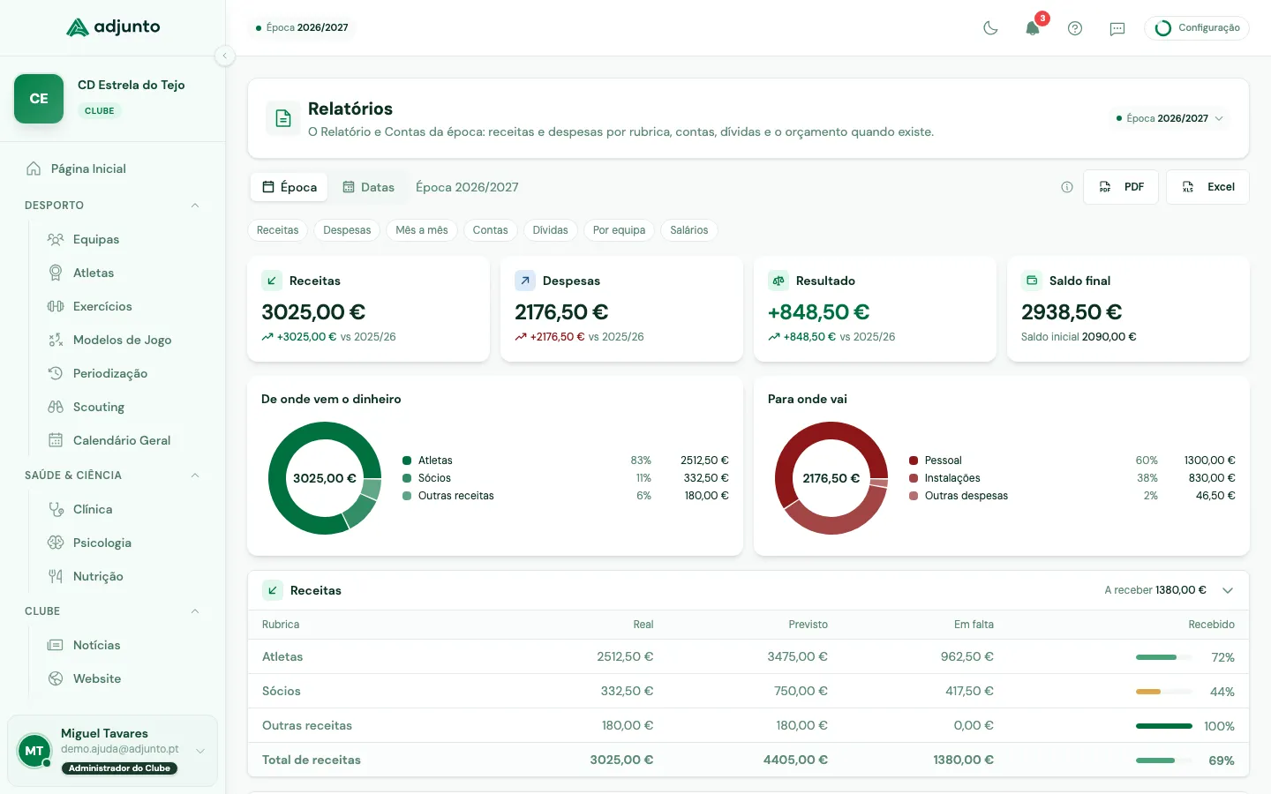Click the info icon beside PDF
The height and width of the screenshot is (794, 1271).
point(1067,187)
